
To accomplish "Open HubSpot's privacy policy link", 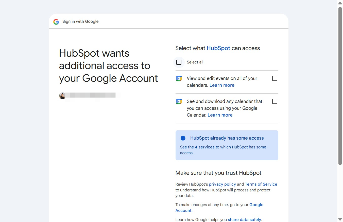I will click(222, 184).
